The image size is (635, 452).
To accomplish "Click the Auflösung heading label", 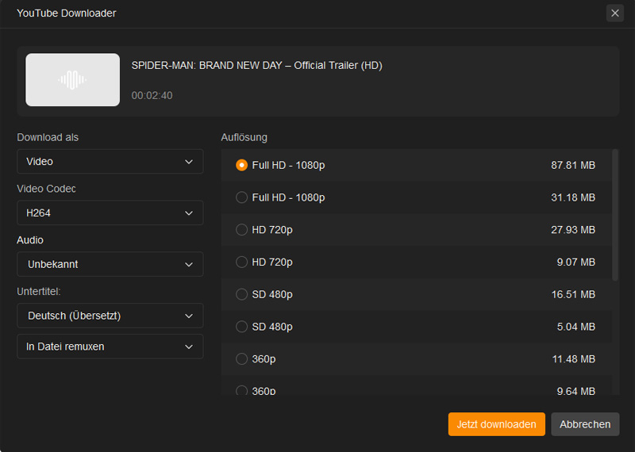I will click(244, 138).
